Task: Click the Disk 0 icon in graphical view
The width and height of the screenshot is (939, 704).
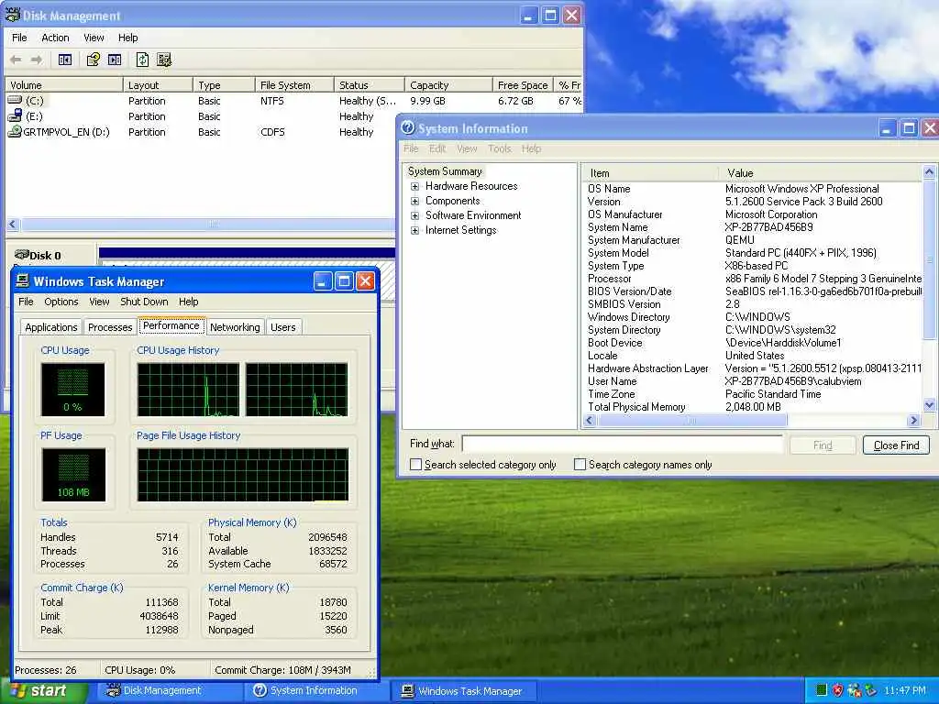Action: (x=22, y=255)
